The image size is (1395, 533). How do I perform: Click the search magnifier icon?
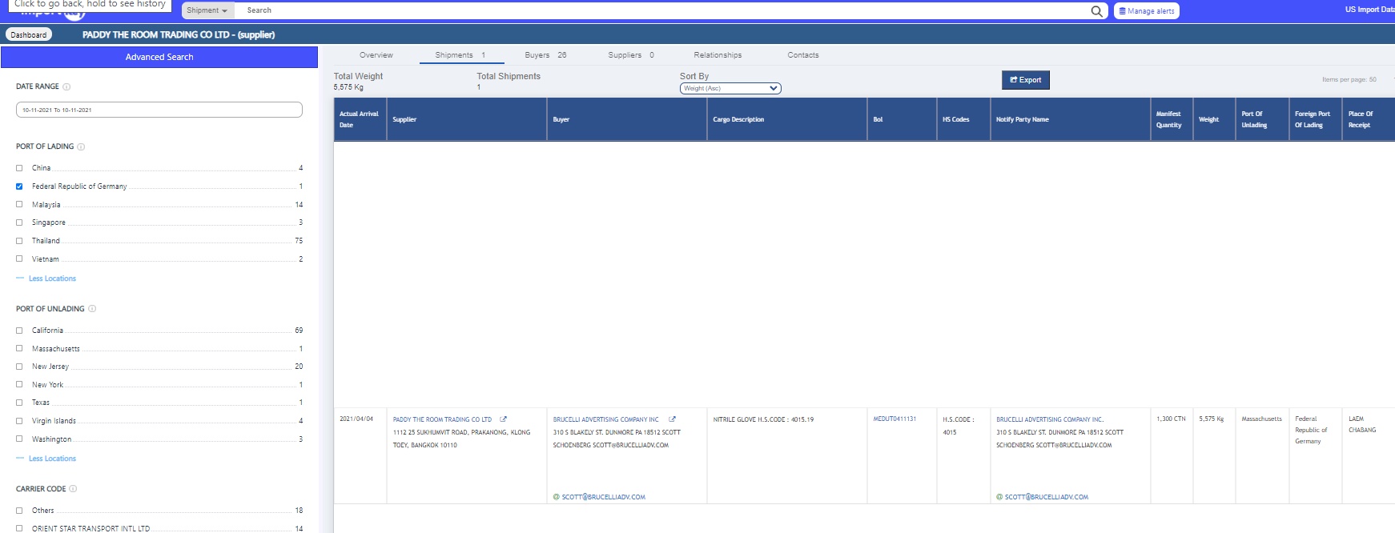[1096, 11]
